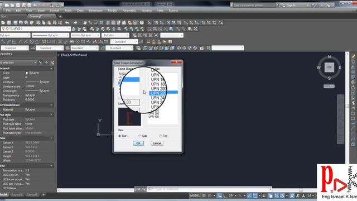Select UPN 400 in the size list
This screenshot has width=357, height=201.
point(154,117)
